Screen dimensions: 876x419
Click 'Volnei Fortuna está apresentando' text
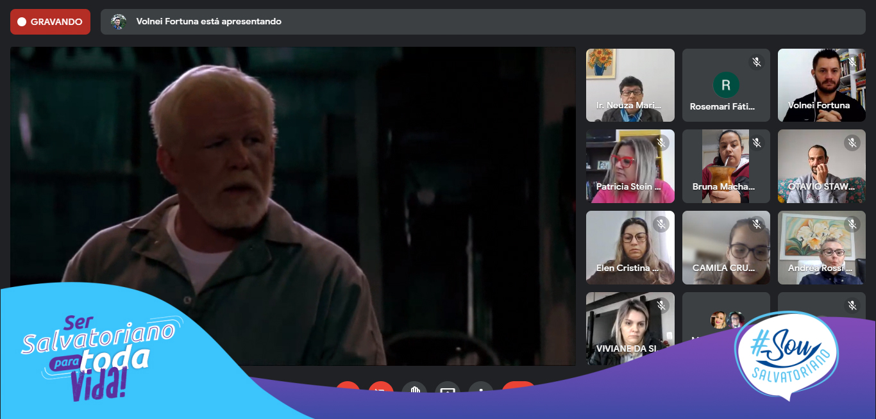pyautogui.click(x=208, y=22)
